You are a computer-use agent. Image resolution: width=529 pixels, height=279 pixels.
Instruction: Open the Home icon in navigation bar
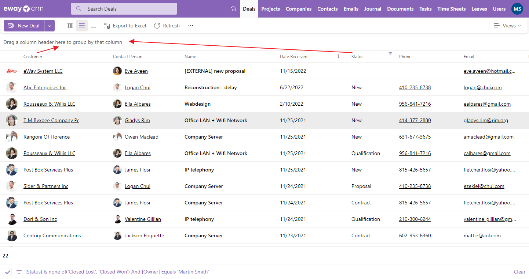click(233, 9)
